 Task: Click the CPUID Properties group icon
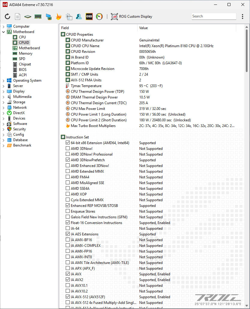point(63,34)
